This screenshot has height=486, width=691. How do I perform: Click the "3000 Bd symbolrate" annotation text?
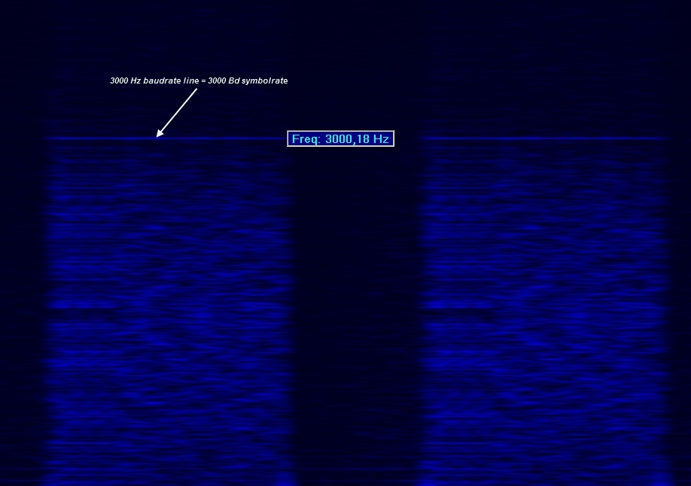click(248, 80)
